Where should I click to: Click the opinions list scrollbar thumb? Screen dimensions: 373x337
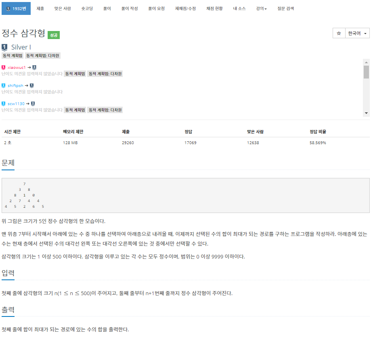tap(367, 72)
